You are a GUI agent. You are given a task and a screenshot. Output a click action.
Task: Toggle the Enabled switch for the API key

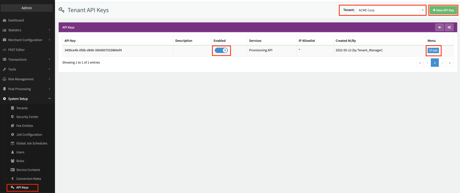click(221, 51)
